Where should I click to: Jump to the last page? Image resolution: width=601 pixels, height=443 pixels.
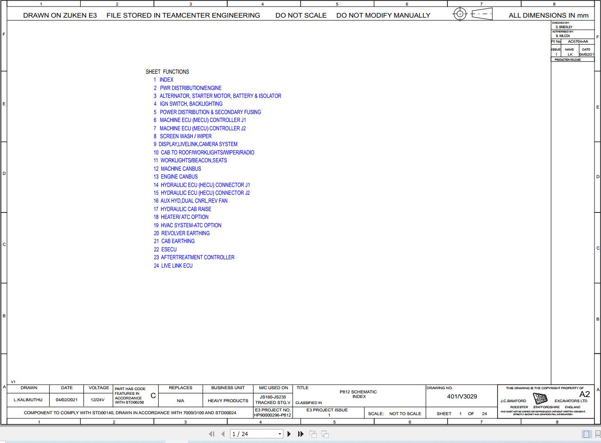coord(300,434)
